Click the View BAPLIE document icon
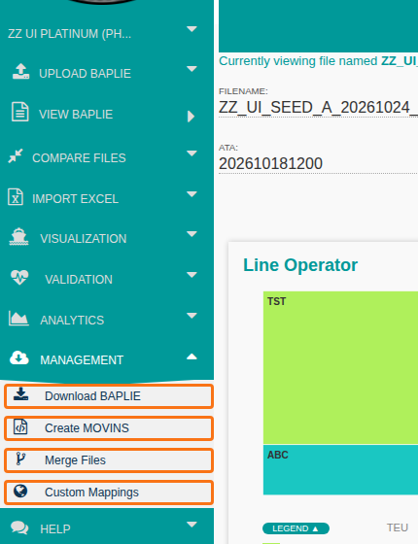This screenshot has width=418, height=544. click(x=20, y=112)
